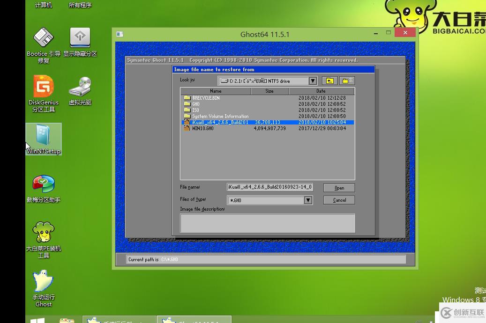This screenshot has width=486, height=323.
Task: Select the ISO folder in file list
Action: pyautogui.click(x=195, y=110)
